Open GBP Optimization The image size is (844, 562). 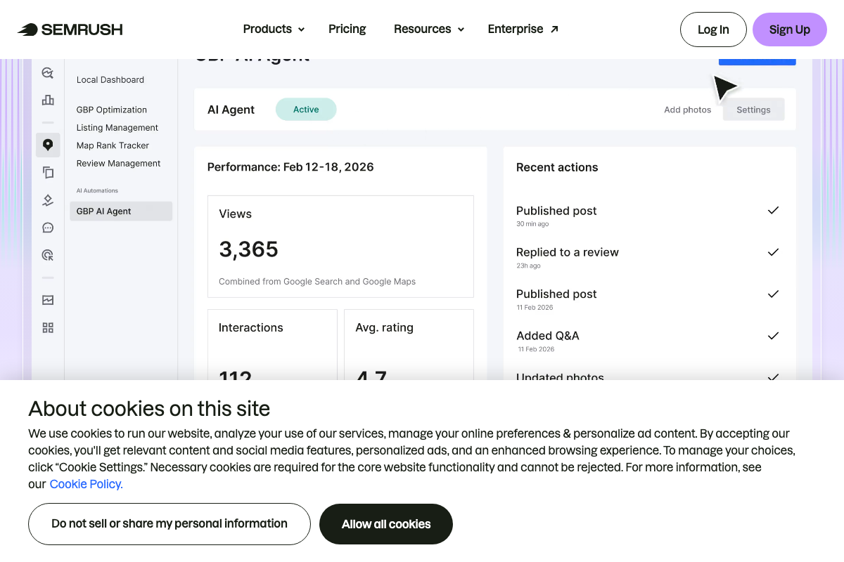(x=112, y=110)
